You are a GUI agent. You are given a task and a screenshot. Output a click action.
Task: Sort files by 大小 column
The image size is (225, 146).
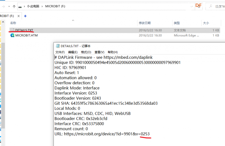click(206, 23)
